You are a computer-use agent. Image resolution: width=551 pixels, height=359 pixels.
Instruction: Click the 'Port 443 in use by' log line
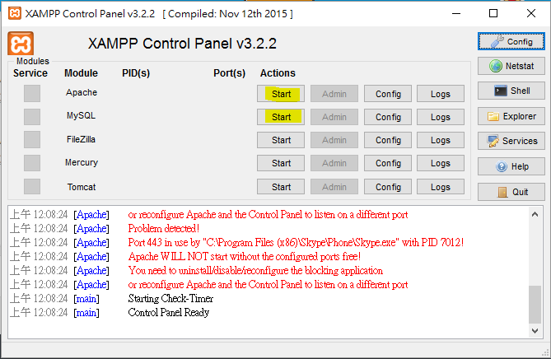(x=296, y=243)
